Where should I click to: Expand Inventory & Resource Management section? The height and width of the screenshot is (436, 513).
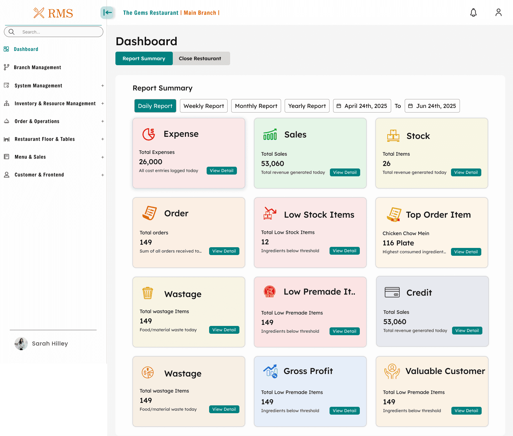click(x=102, y=104)
